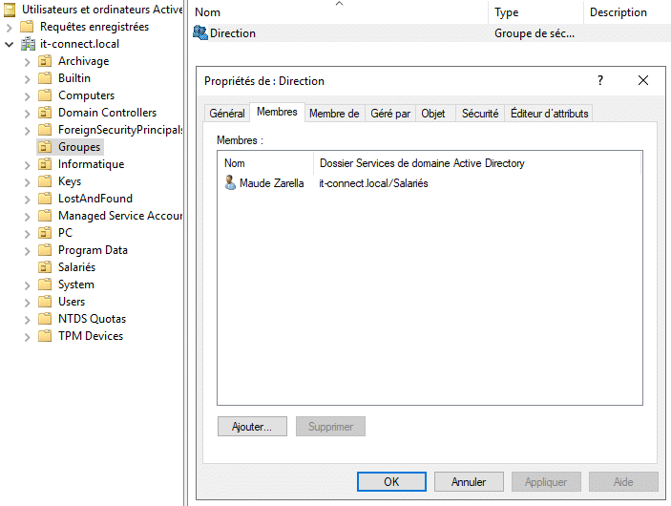Expand the NTDS Quotas node

coord(28,320)
